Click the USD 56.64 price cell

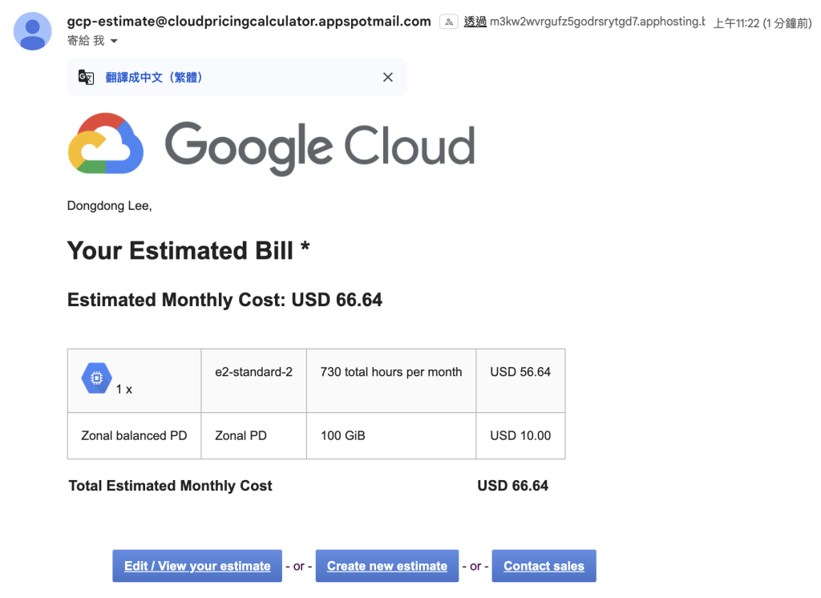520,381
